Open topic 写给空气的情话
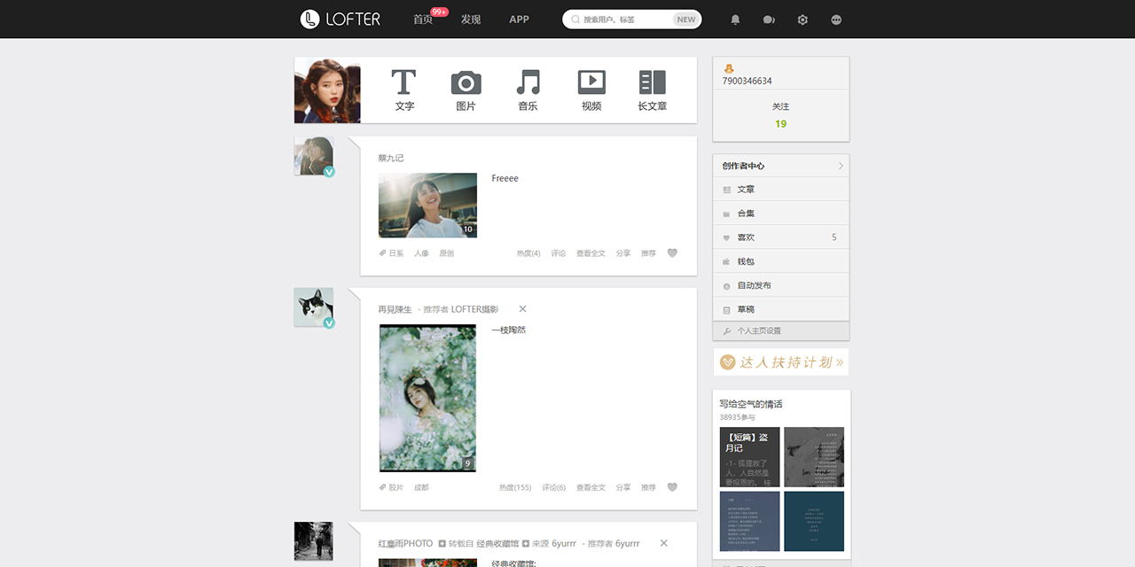This screenshot has width=1135, height=567. 751,404
